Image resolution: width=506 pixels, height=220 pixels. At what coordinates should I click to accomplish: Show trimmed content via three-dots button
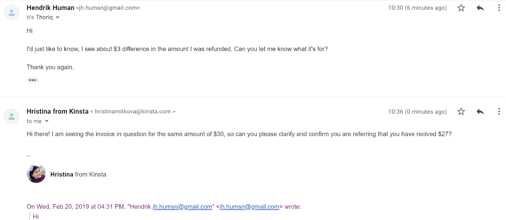pos(32,80)
